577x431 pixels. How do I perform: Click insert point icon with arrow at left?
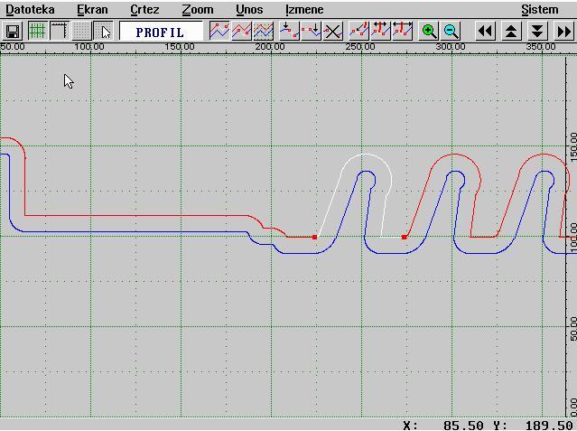289,32
